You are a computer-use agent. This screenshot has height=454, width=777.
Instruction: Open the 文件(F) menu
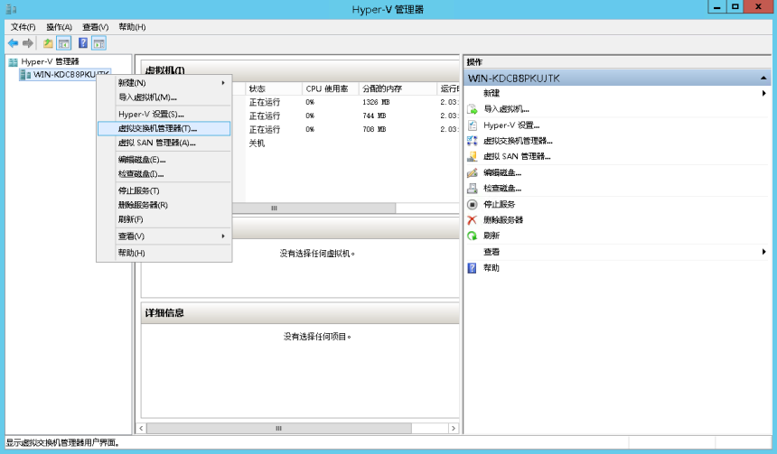pos(23,27)
